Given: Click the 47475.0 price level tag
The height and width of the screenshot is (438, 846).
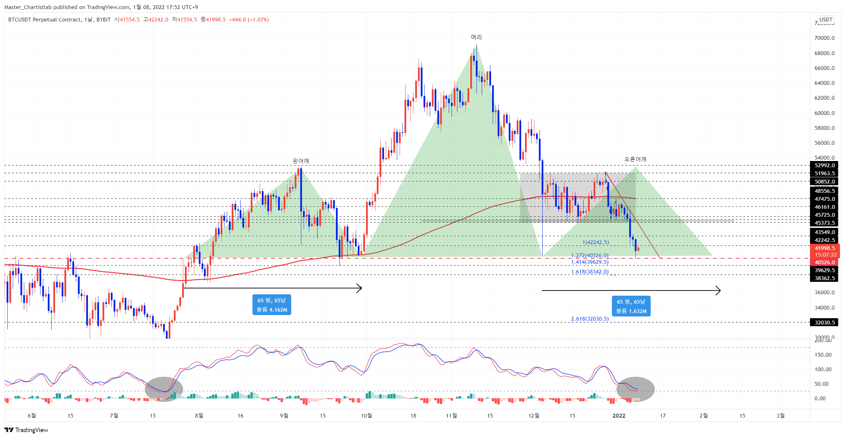Looking at the screenshot, I should click(x=824, y=199).
